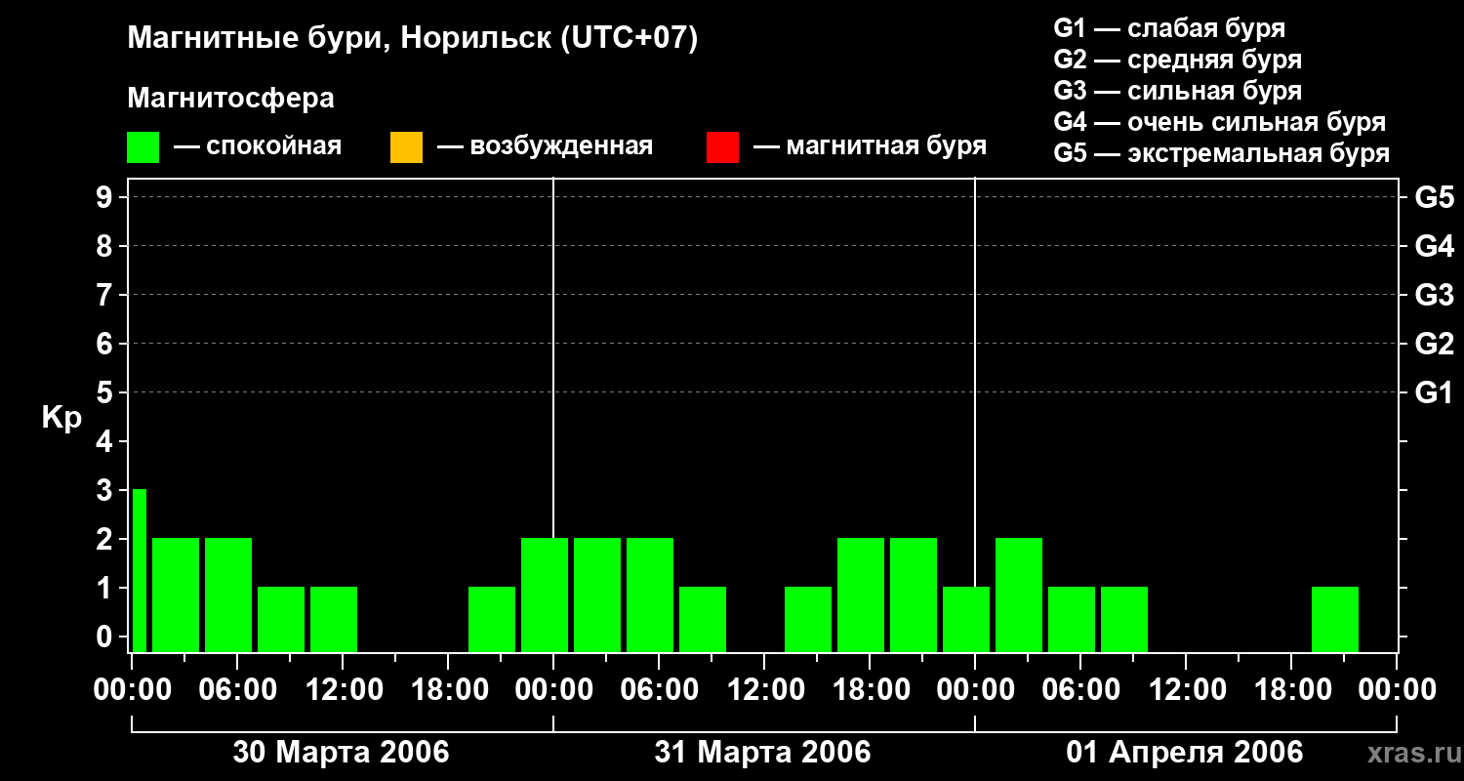Click the '01 Апреля 2006' date label

pos(1185,753)
